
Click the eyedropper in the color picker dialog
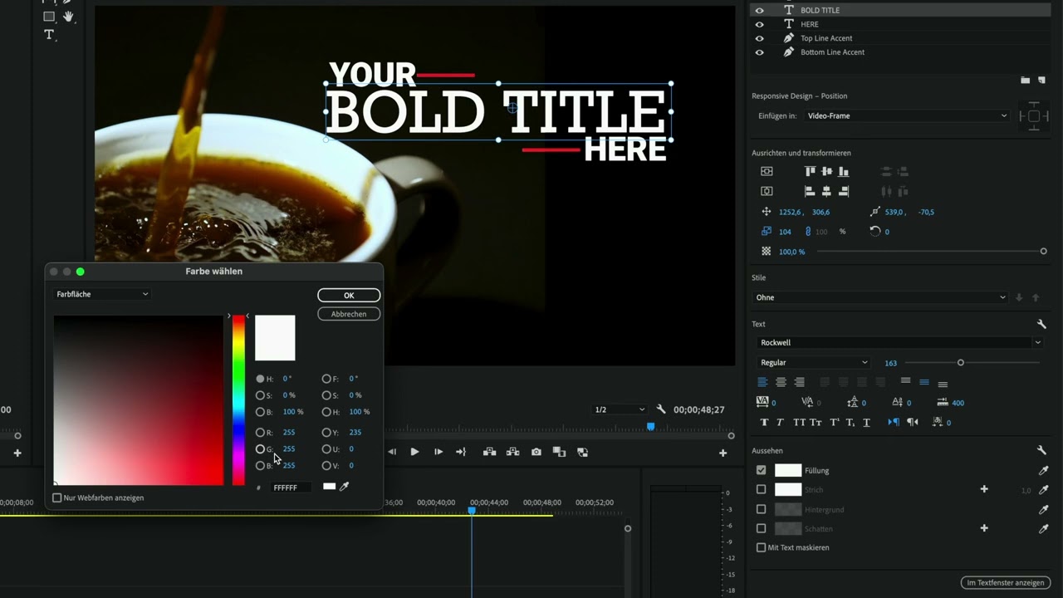tap(345, 487)
